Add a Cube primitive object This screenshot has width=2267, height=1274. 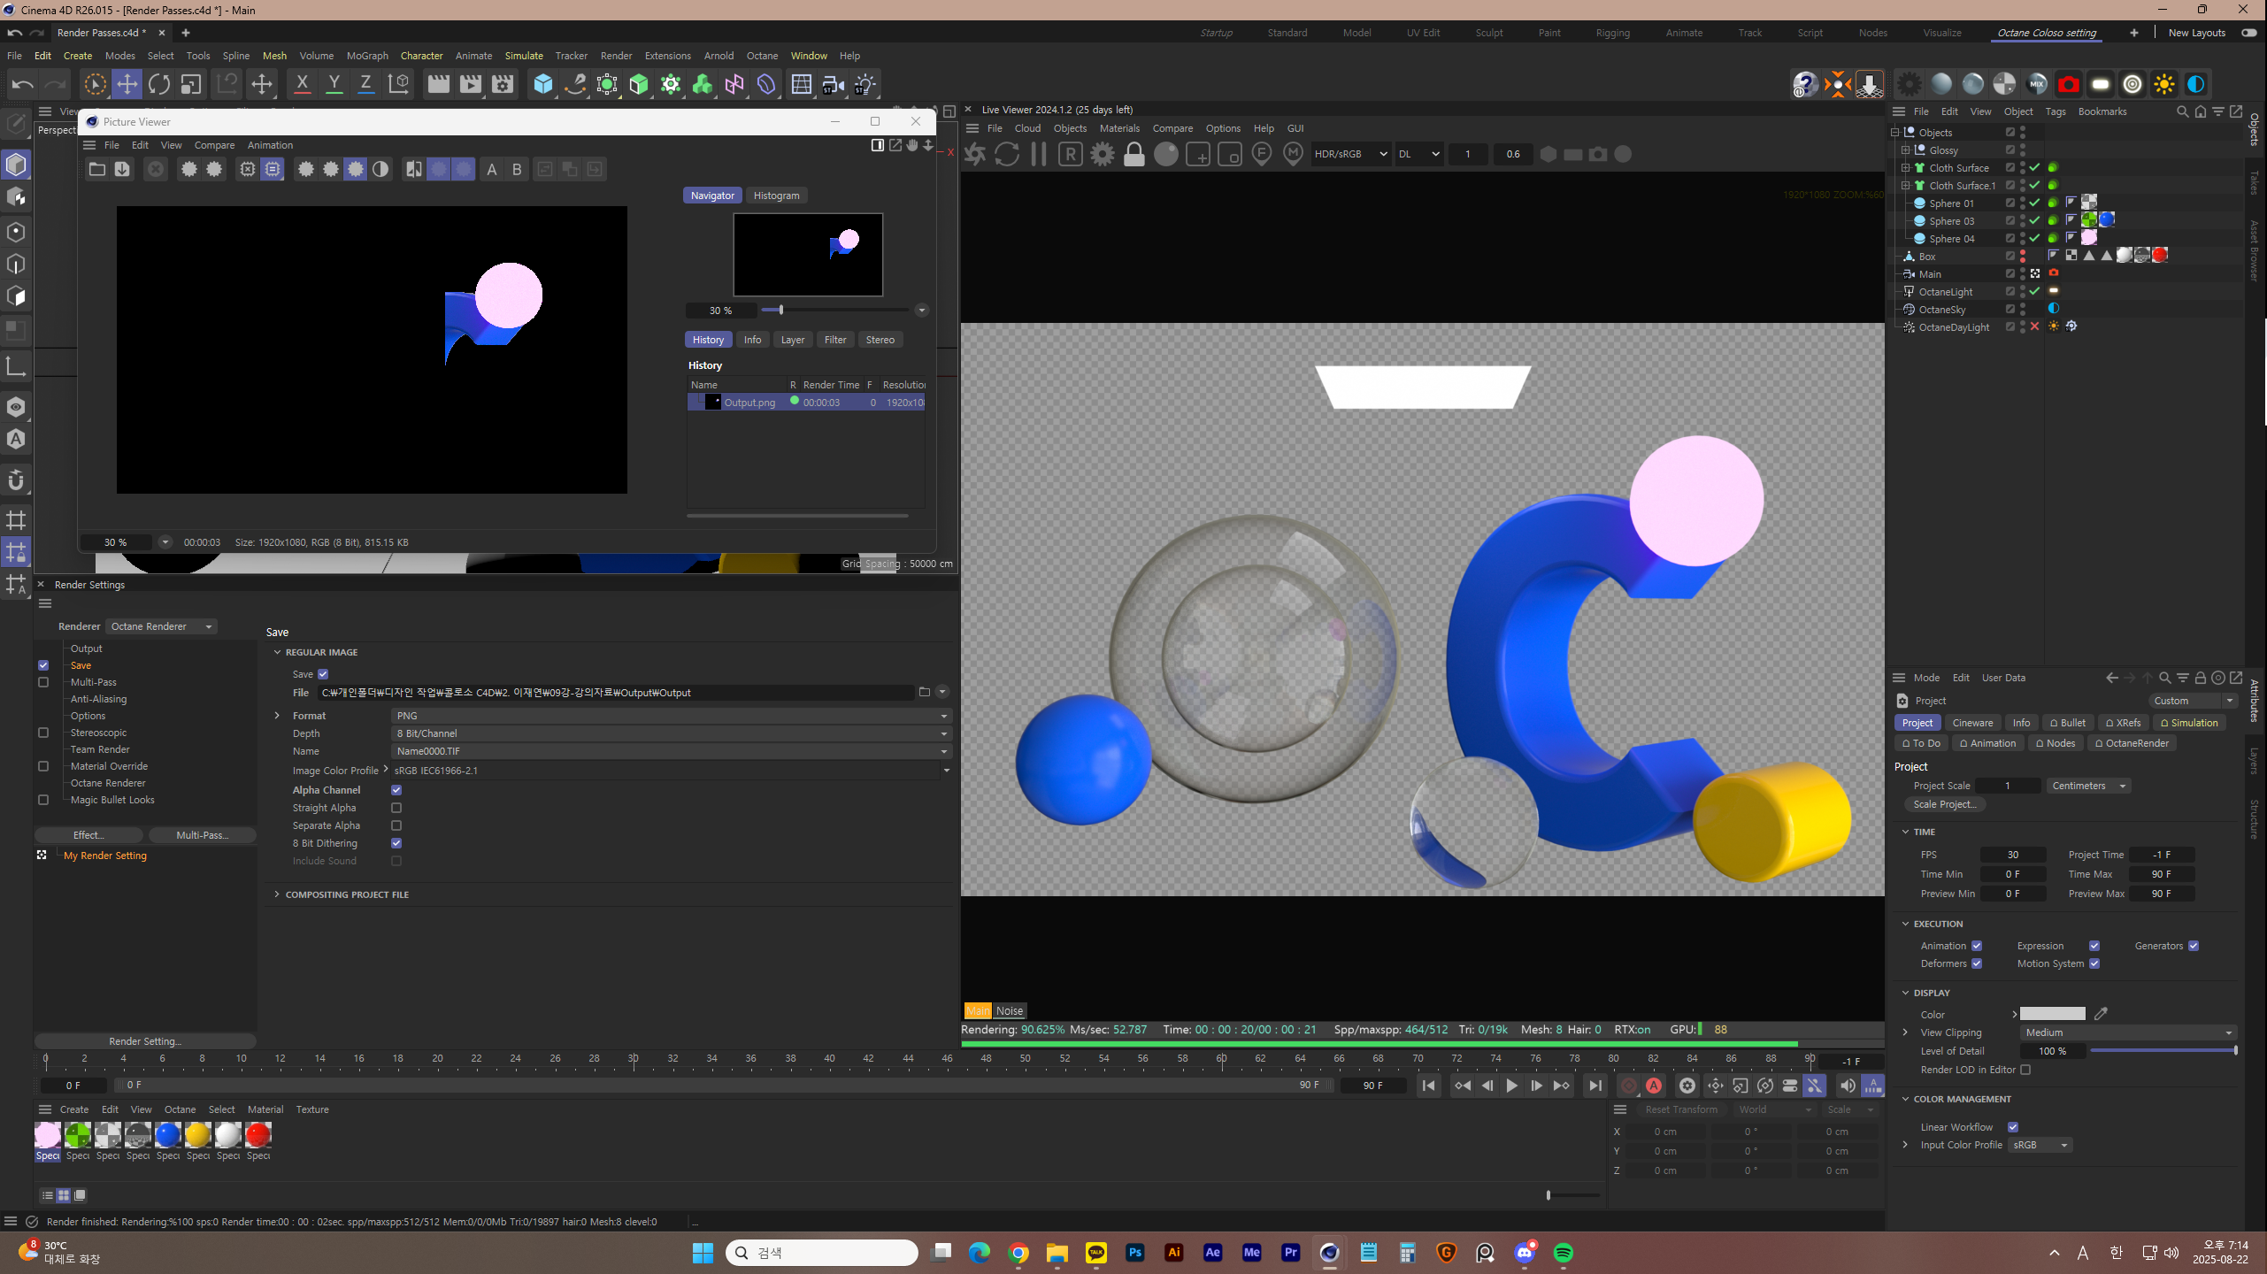543,84
